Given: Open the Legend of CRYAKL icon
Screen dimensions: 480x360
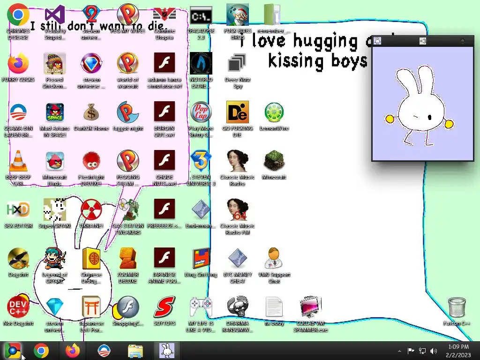Looking at the screenshot, I should point(55,258).
